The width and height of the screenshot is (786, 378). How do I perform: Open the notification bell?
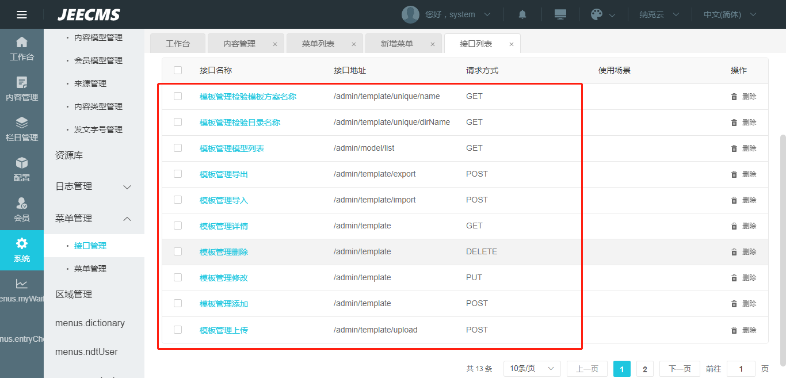pos(522,14)
